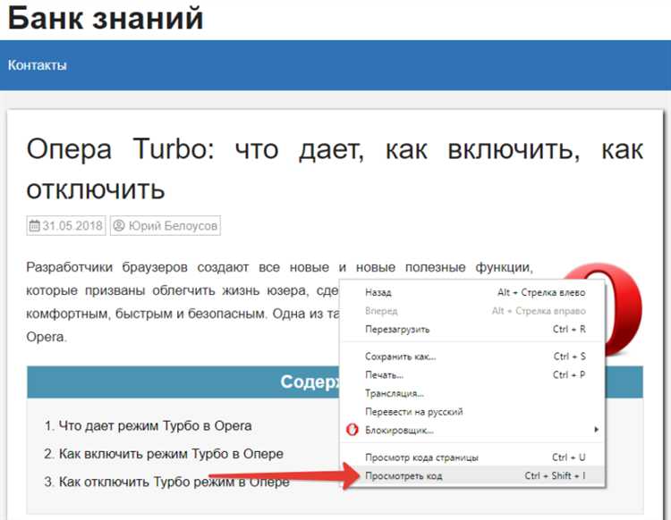Choose Перевести на русский
This screenshot has width=671, height=520.
(x=472, y=412)
